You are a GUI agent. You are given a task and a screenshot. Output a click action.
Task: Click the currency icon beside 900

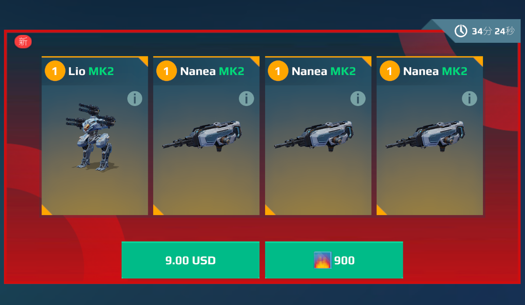323,260
